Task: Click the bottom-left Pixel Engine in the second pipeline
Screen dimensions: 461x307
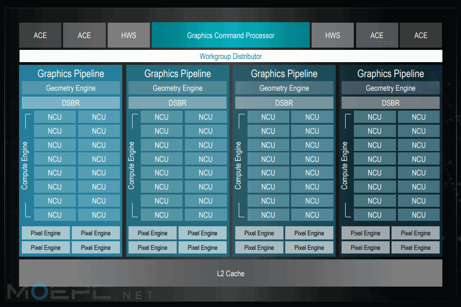Action: tap(153, 248)
